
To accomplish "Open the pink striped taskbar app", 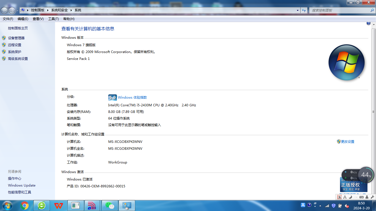I will pyautogui.click(x=92, y=206).
